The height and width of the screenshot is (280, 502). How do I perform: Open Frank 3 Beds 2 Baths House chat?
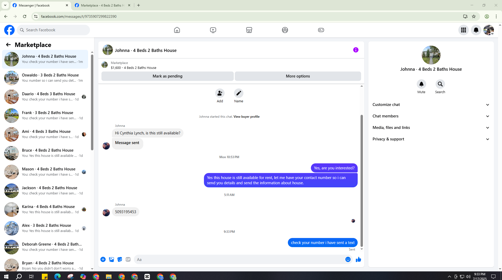45,115
